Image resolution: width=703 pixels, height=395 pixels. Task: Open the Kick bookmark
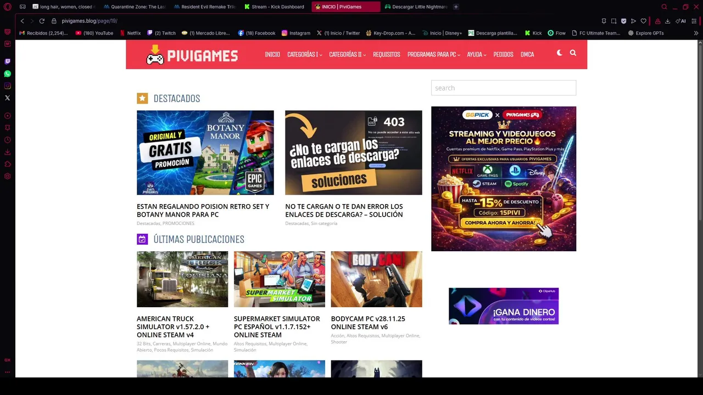[x=533, y=33]
